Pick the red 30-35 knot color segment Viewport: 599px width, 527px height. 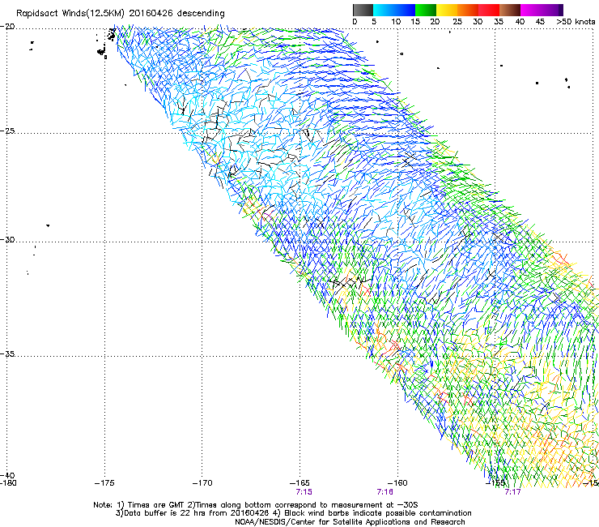(489, 10)
